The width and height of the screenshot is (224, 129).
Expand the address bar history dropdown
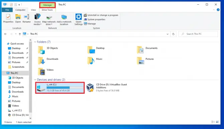167,34
